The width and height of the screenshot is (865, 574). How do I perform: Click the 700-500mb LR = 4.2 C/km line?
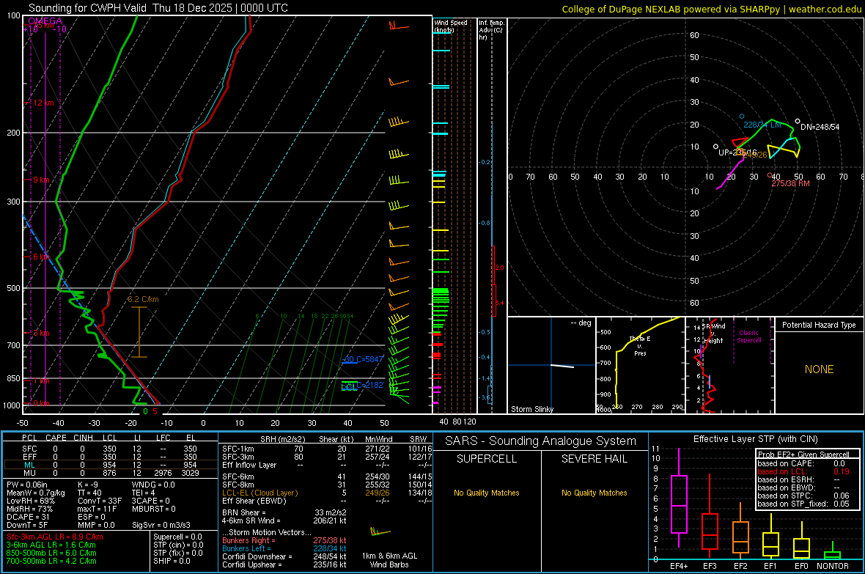click(51, 561)
